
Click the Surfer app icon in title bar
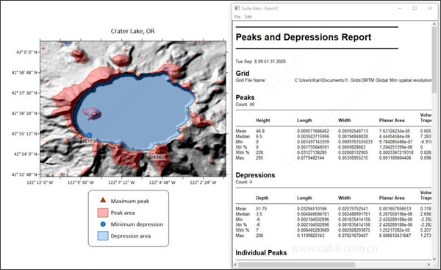(x=237, y=8)
